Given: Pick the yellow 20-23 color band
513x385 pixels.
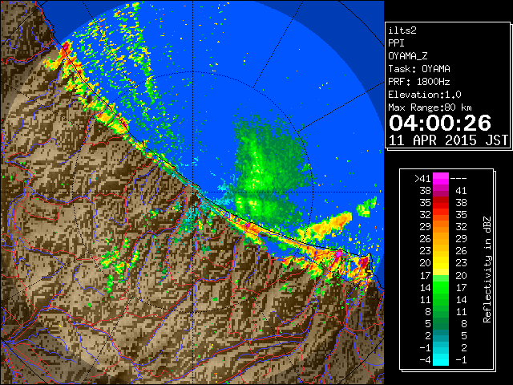Looking at the screenshot, I should point(441,263).
